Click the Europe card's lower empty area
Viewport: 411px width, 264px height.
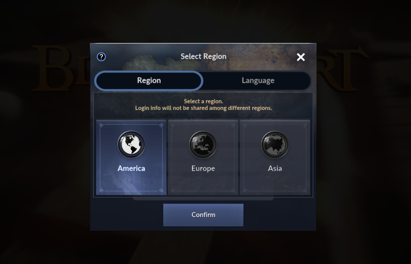(203, 183)
